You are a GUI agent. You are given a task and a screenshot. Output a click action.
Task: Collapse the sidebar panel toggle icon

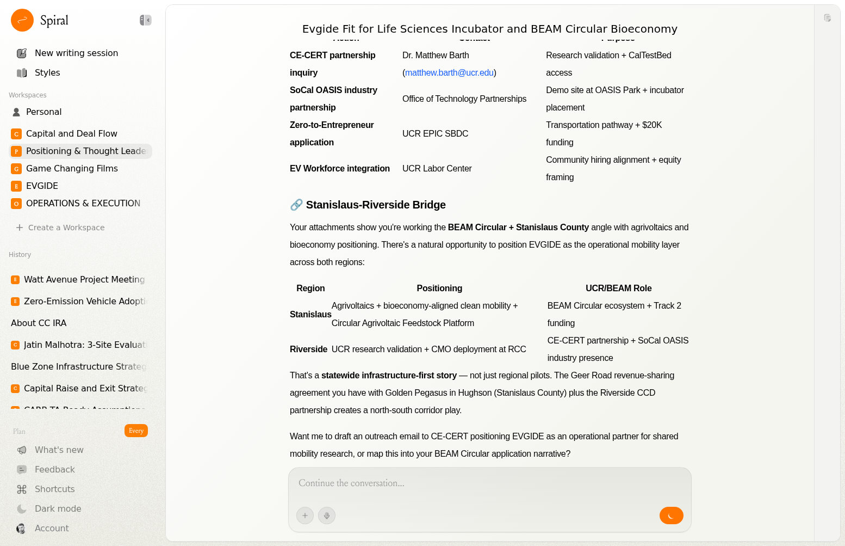pos(145,20)
